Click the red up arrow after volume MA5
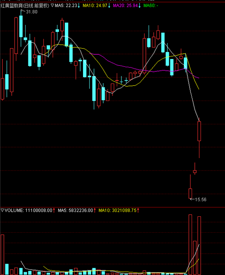This screenshot has height=275, width=225. 95,210
